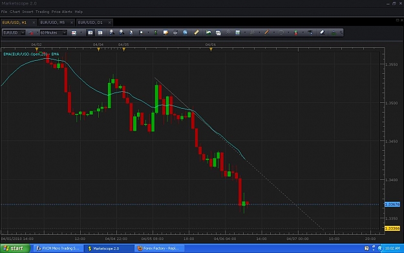This screenshot has width=404, height=253.
Task: Click the blue globe icon
Action: [x=185, y=32]
